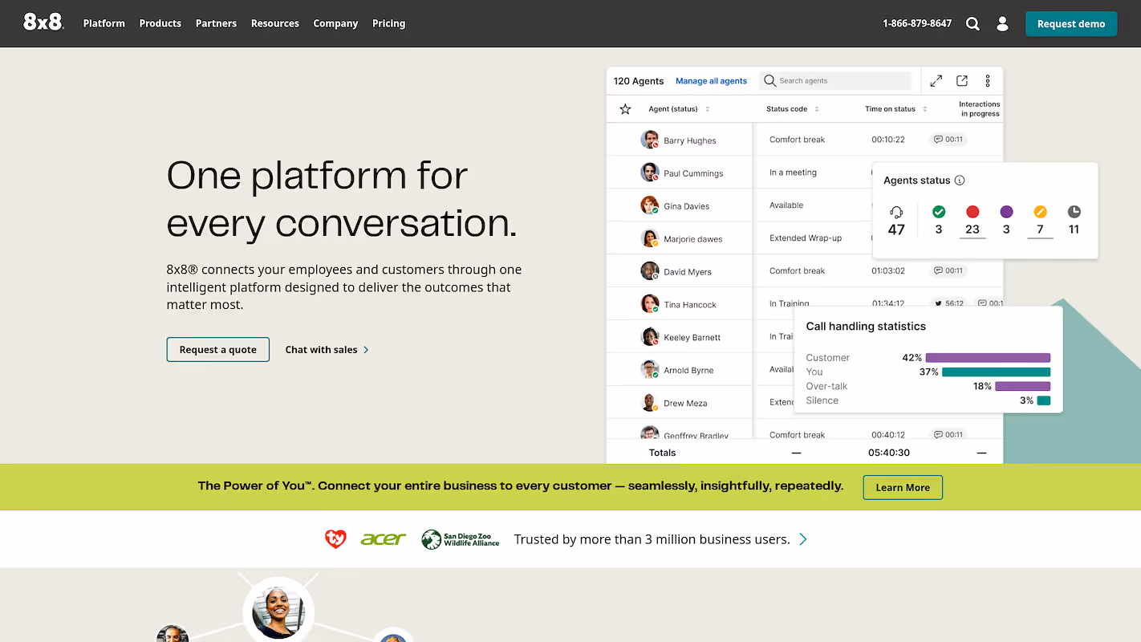This screenshot has height=642, width=1141.
Task: Click the Drew Meza agent name
Action: coord(685,404)
